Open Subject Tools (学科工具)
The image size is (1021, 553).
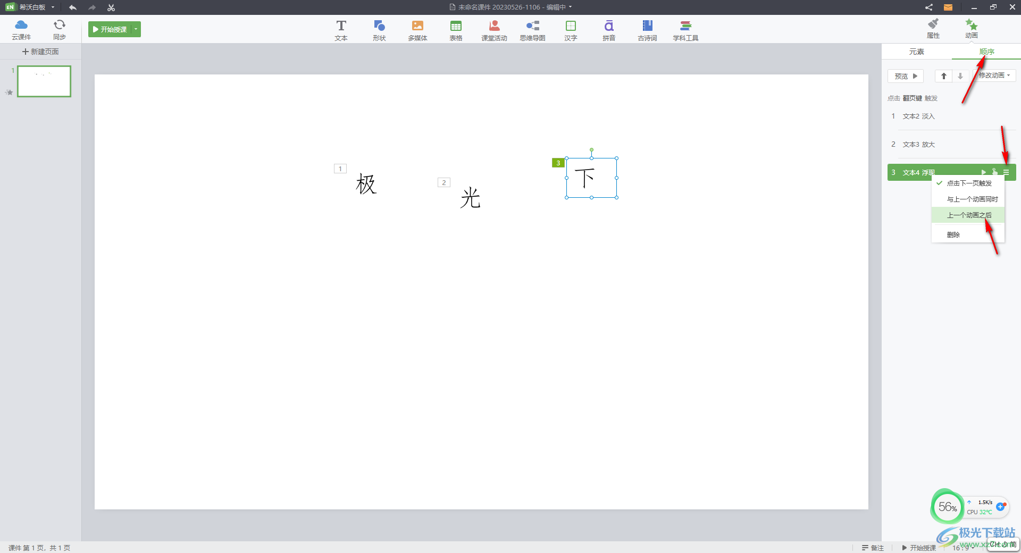tap(685, 30)
